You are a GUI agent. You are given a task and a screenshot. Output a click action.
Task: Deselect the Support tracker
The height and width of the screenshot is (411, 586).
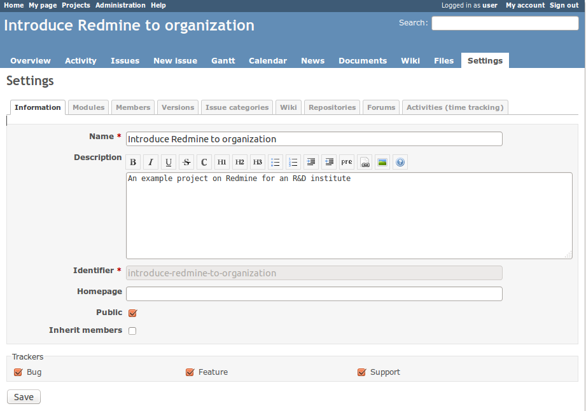pos(361,372)
